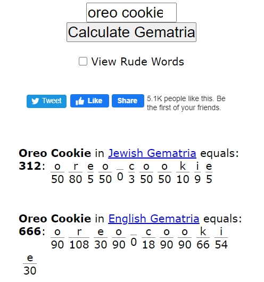Click the 312 Jewish Gematria total
This screenshot has height=282, width=264.
coord(30,166)
